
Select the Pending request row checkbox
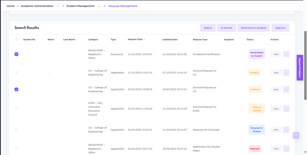pos(17,73)
